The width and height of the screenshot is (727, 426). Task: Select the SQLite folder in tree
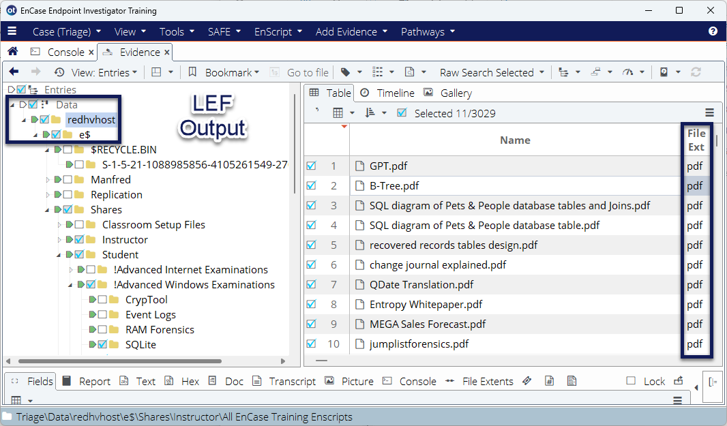pyautogui.click(x=140, y=344)
